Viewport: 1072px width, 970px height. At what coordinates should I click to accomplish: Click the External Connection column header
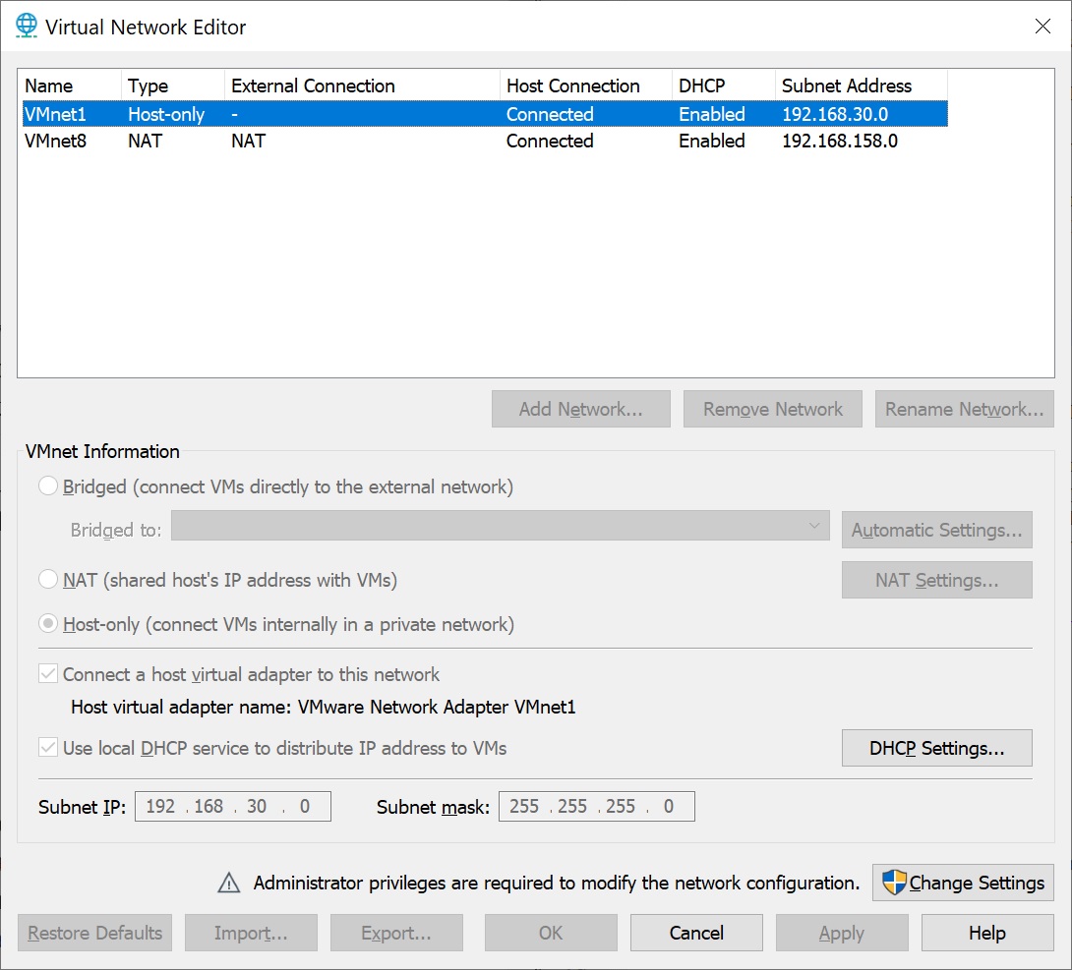coord(362,86)
